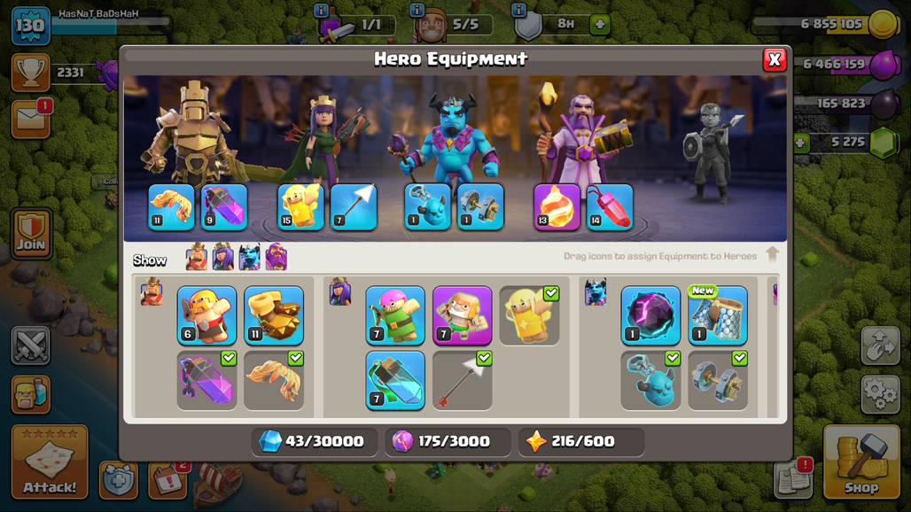911x512 pixels.
Task: Toggle the equipped Rage Vial checkbox
Action: click(x=229, y=358)
